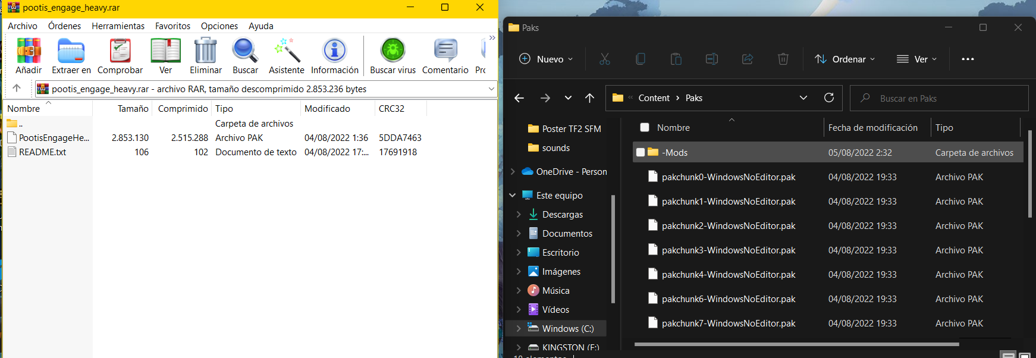Select Escritorio in the navigation pane

click(x=553, y=252)
